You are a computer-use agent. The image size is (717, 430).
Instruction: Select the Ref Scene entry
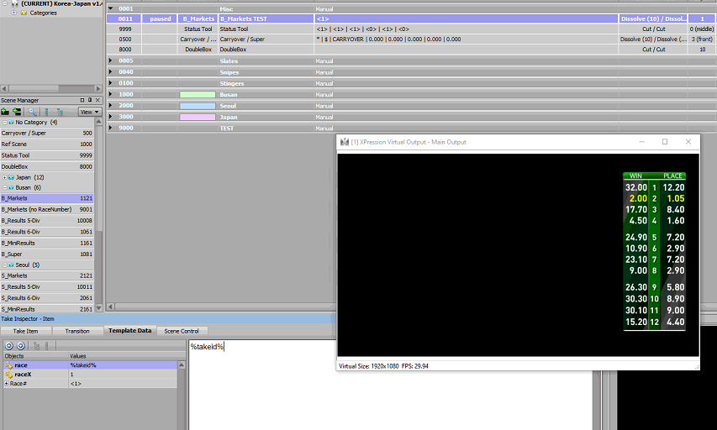47,144
